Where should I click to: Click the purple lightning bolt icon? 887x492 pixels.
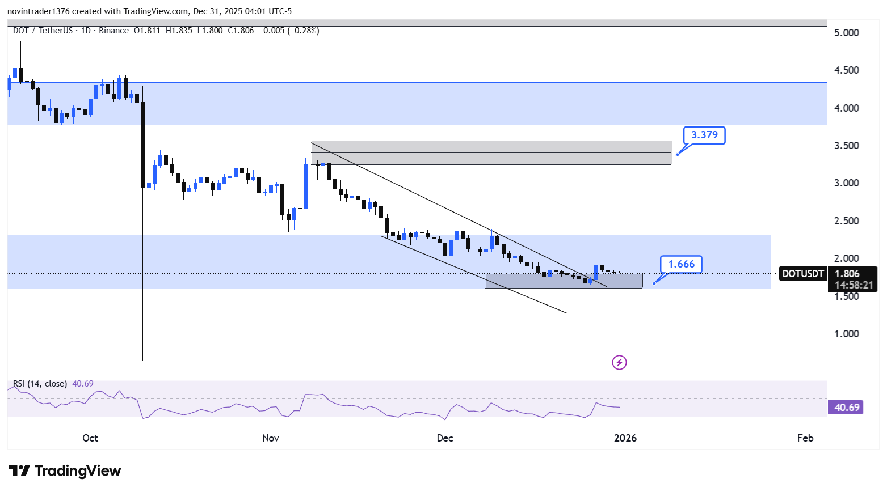click(619, 362)
